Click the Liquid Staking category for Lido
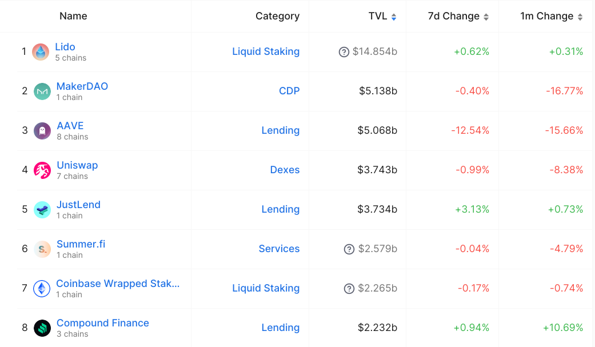The height and width of the screenshot is (347, 595). tap(266, 51)
